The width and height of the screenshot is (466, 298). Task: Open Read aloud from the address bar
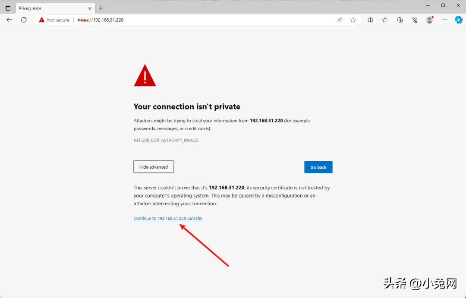pos(340,20)
